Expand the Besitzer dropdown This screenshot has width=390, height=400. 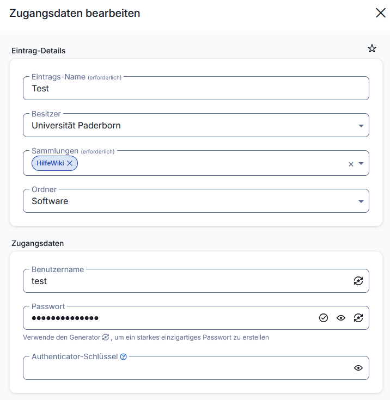361,126
